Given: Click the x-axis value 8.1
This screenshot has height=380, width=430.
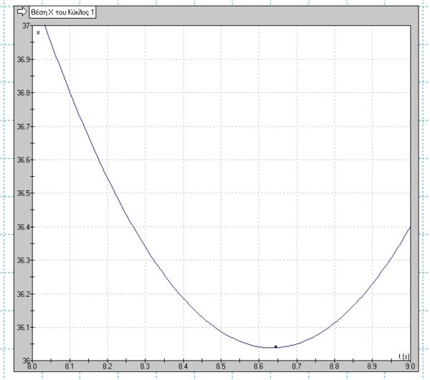Looking at the screenshot, I should 70,366.
